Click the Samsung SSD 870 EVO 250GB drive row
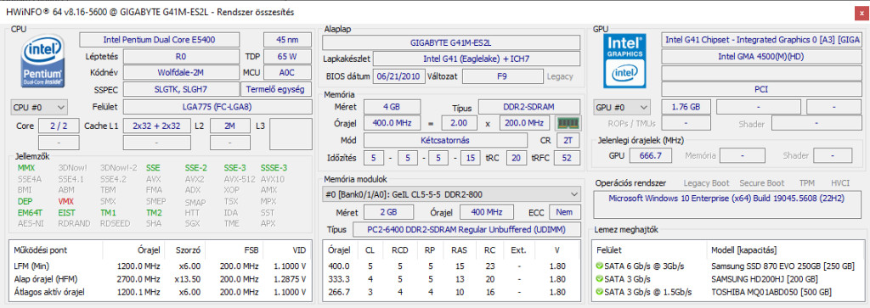870x308 pixels. click(x=727, y=266)
